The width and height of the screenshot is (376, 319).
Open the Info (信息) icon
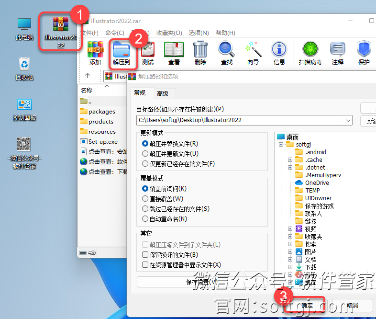click(279, 49)
